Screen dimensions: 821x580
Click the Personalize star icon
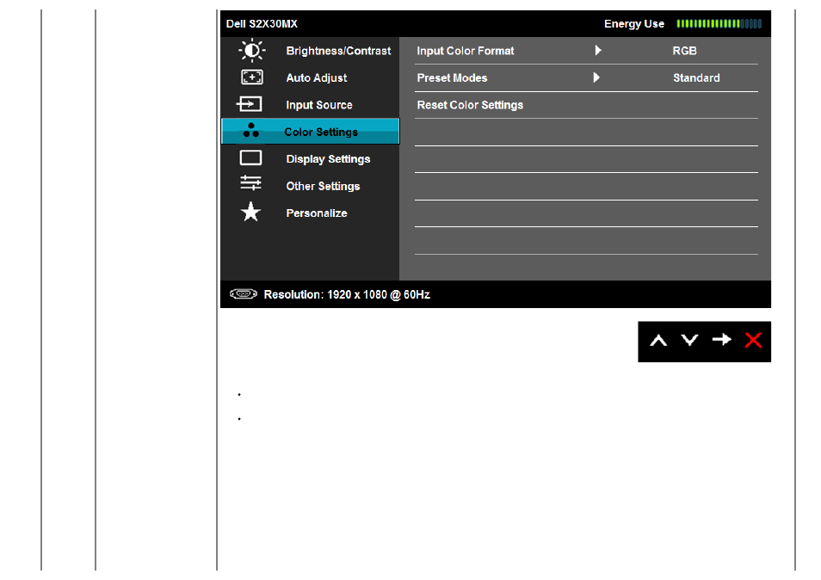point(250,213)
